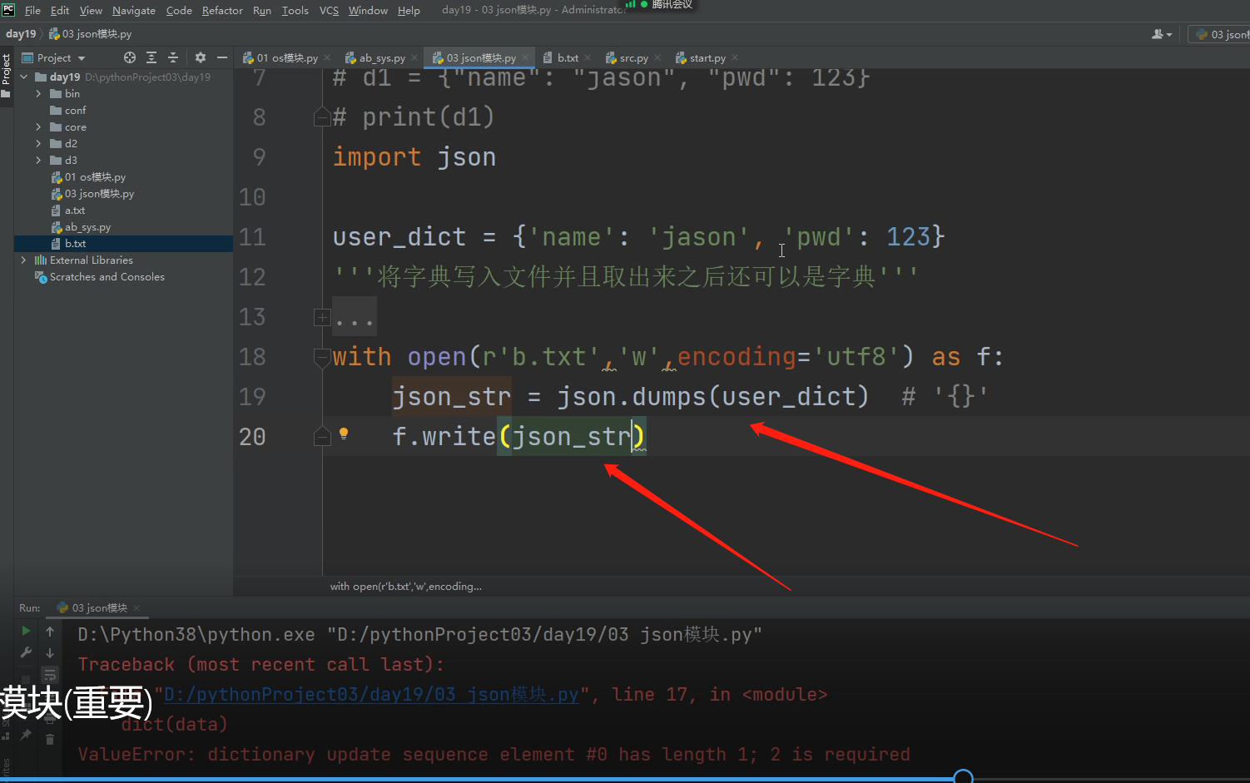Rerun the script with green play icon
This screenshot has height=783, width=1250.
coord(26,631)
